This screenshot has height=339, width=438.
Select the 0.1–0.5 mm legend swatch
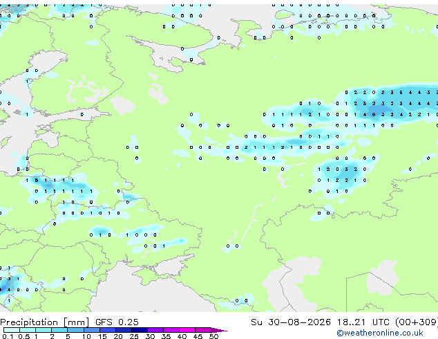point(12,330)
